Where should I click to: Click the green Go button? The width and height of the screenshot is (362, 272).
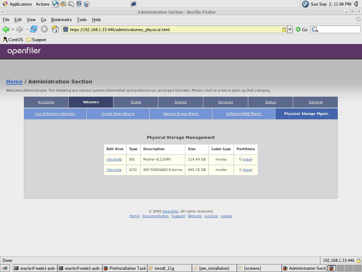pyautogui.click(x=302, y=29)
